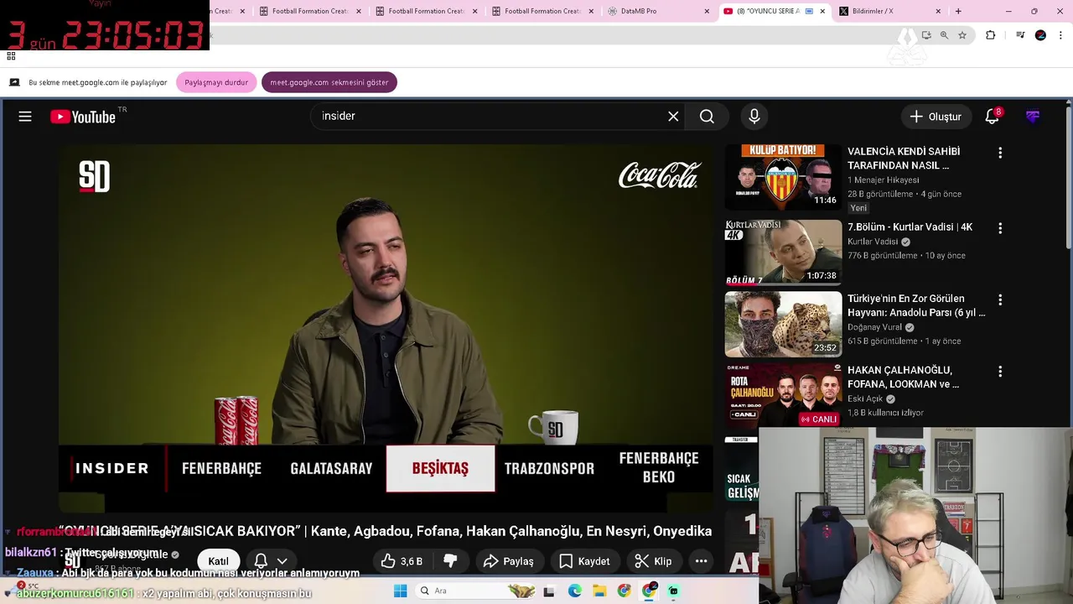Click Paylaşmayı durdur button
The height and width of the screenshot is (604, 1073).
[x=216, y=82]
